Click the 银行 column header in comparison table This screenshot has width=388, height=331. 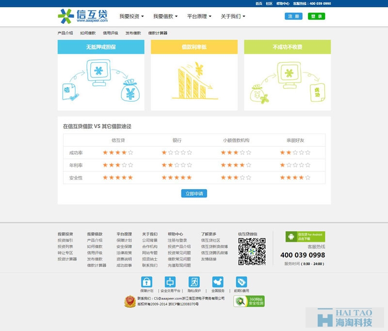click(x=177, y=140)
